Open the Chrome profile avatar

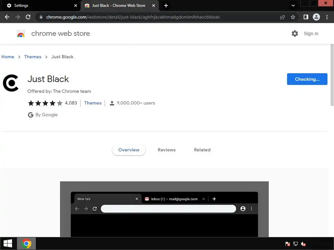tap(316, 17)
